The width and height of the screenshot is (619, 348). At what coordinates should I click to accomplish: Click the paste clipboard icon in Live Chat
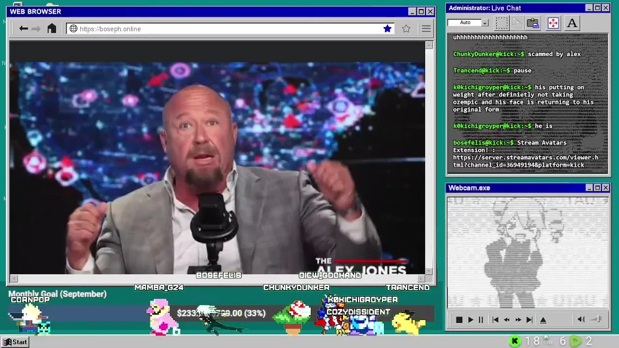click(x=533, y=23)
